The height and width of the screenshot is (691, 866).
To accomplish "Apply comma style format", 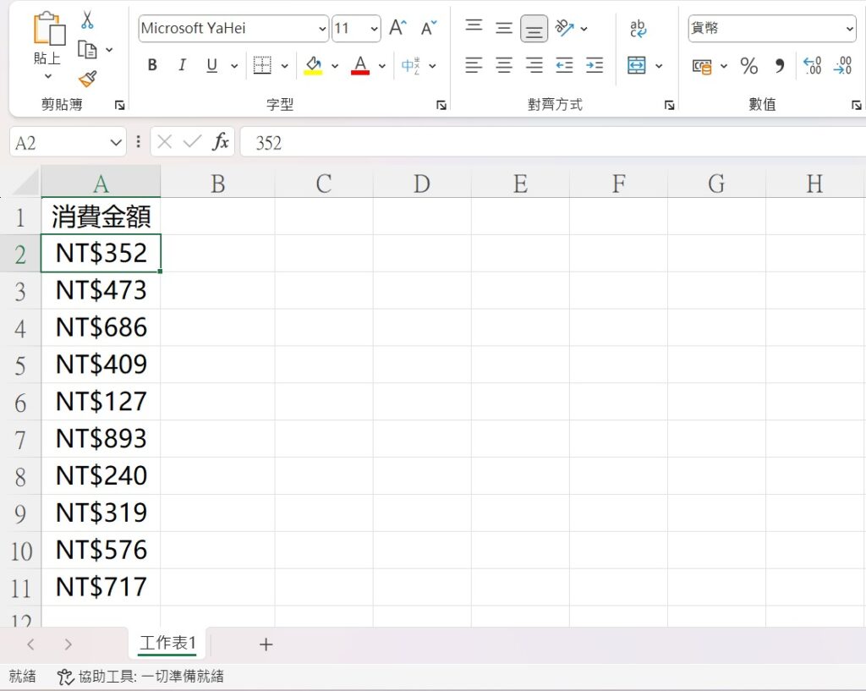I will tap(779, 66).
